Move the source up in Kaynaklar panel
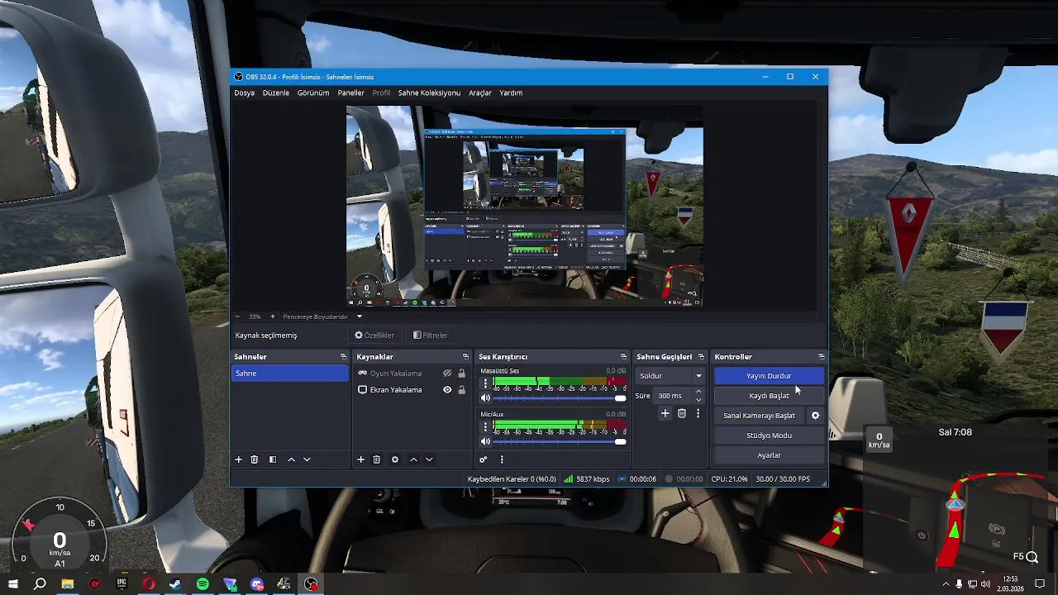This screenshot has height=595, width=1058. pyautogui.click(x=413, y=459)
